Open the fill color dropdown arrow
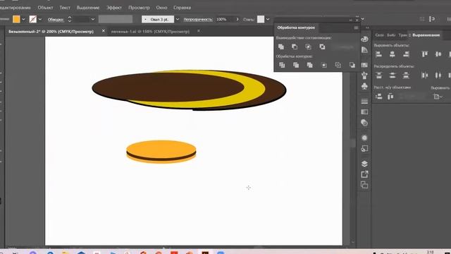Viewport: 451px width, 254px height. tap(23, 19)
